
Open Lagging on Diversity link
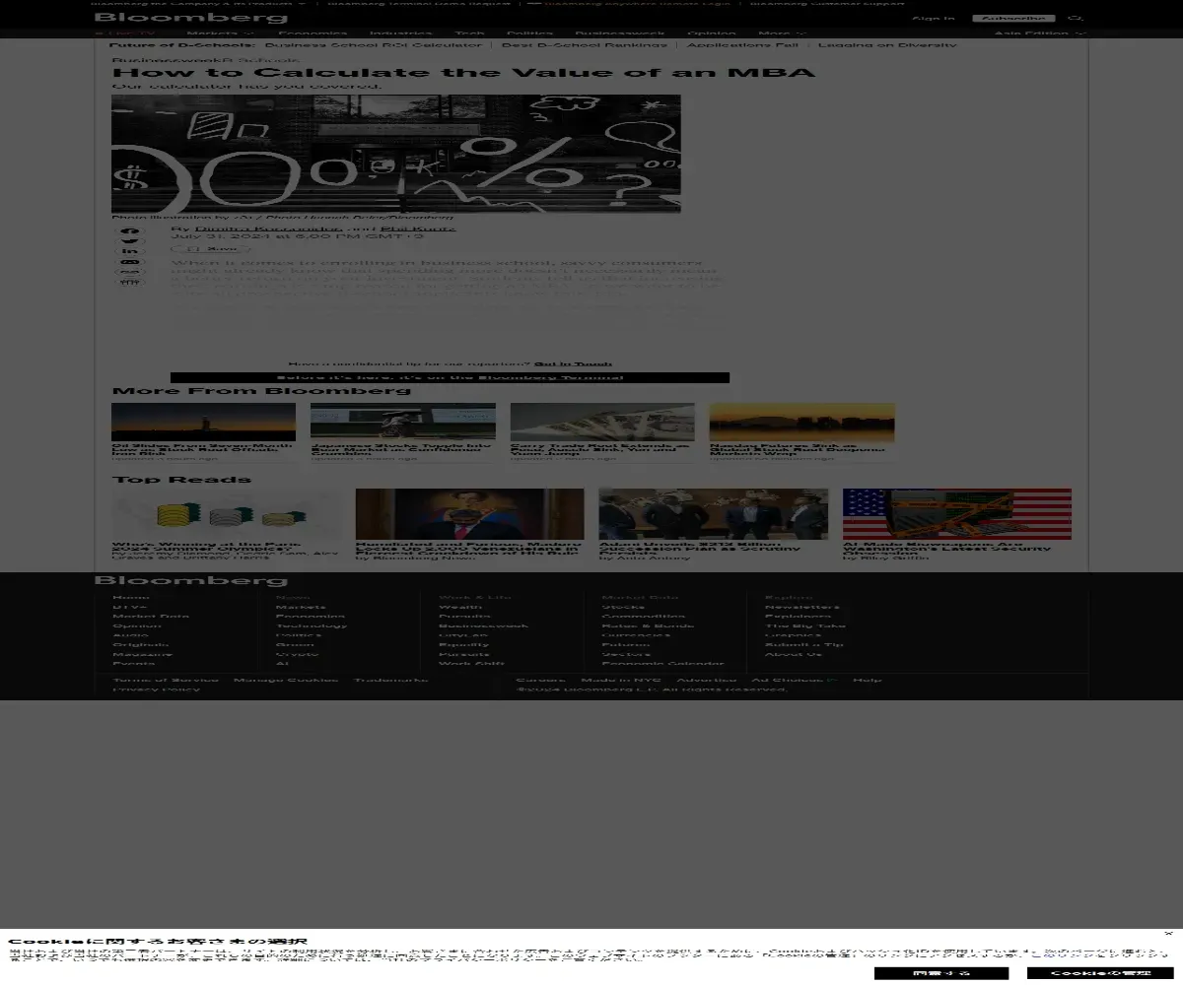point(887,45)
